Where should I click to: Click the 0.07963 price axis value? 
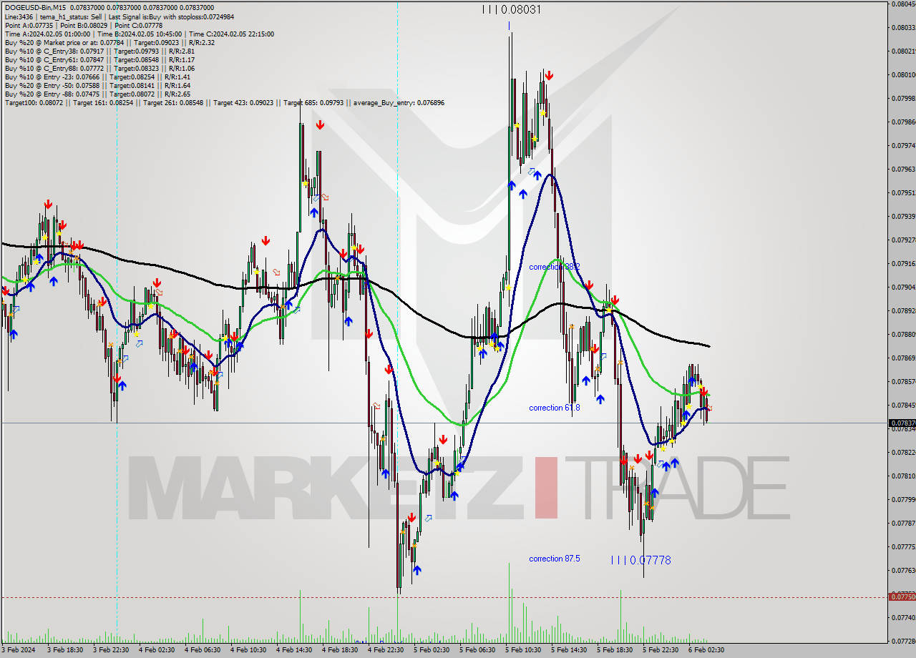(903, 170)
